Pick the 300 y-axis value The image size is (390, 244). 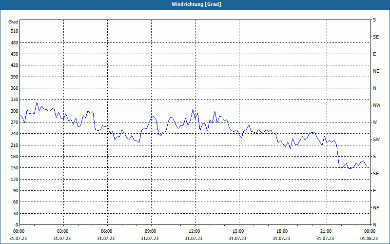(15, 111)
